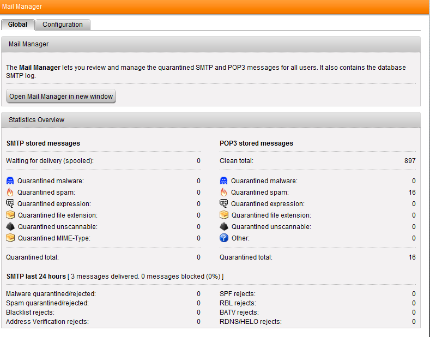Click the POP3 Quarantined unscannable icon
Image resolution: width=430 pixels, height=337 pixels.
224,226
